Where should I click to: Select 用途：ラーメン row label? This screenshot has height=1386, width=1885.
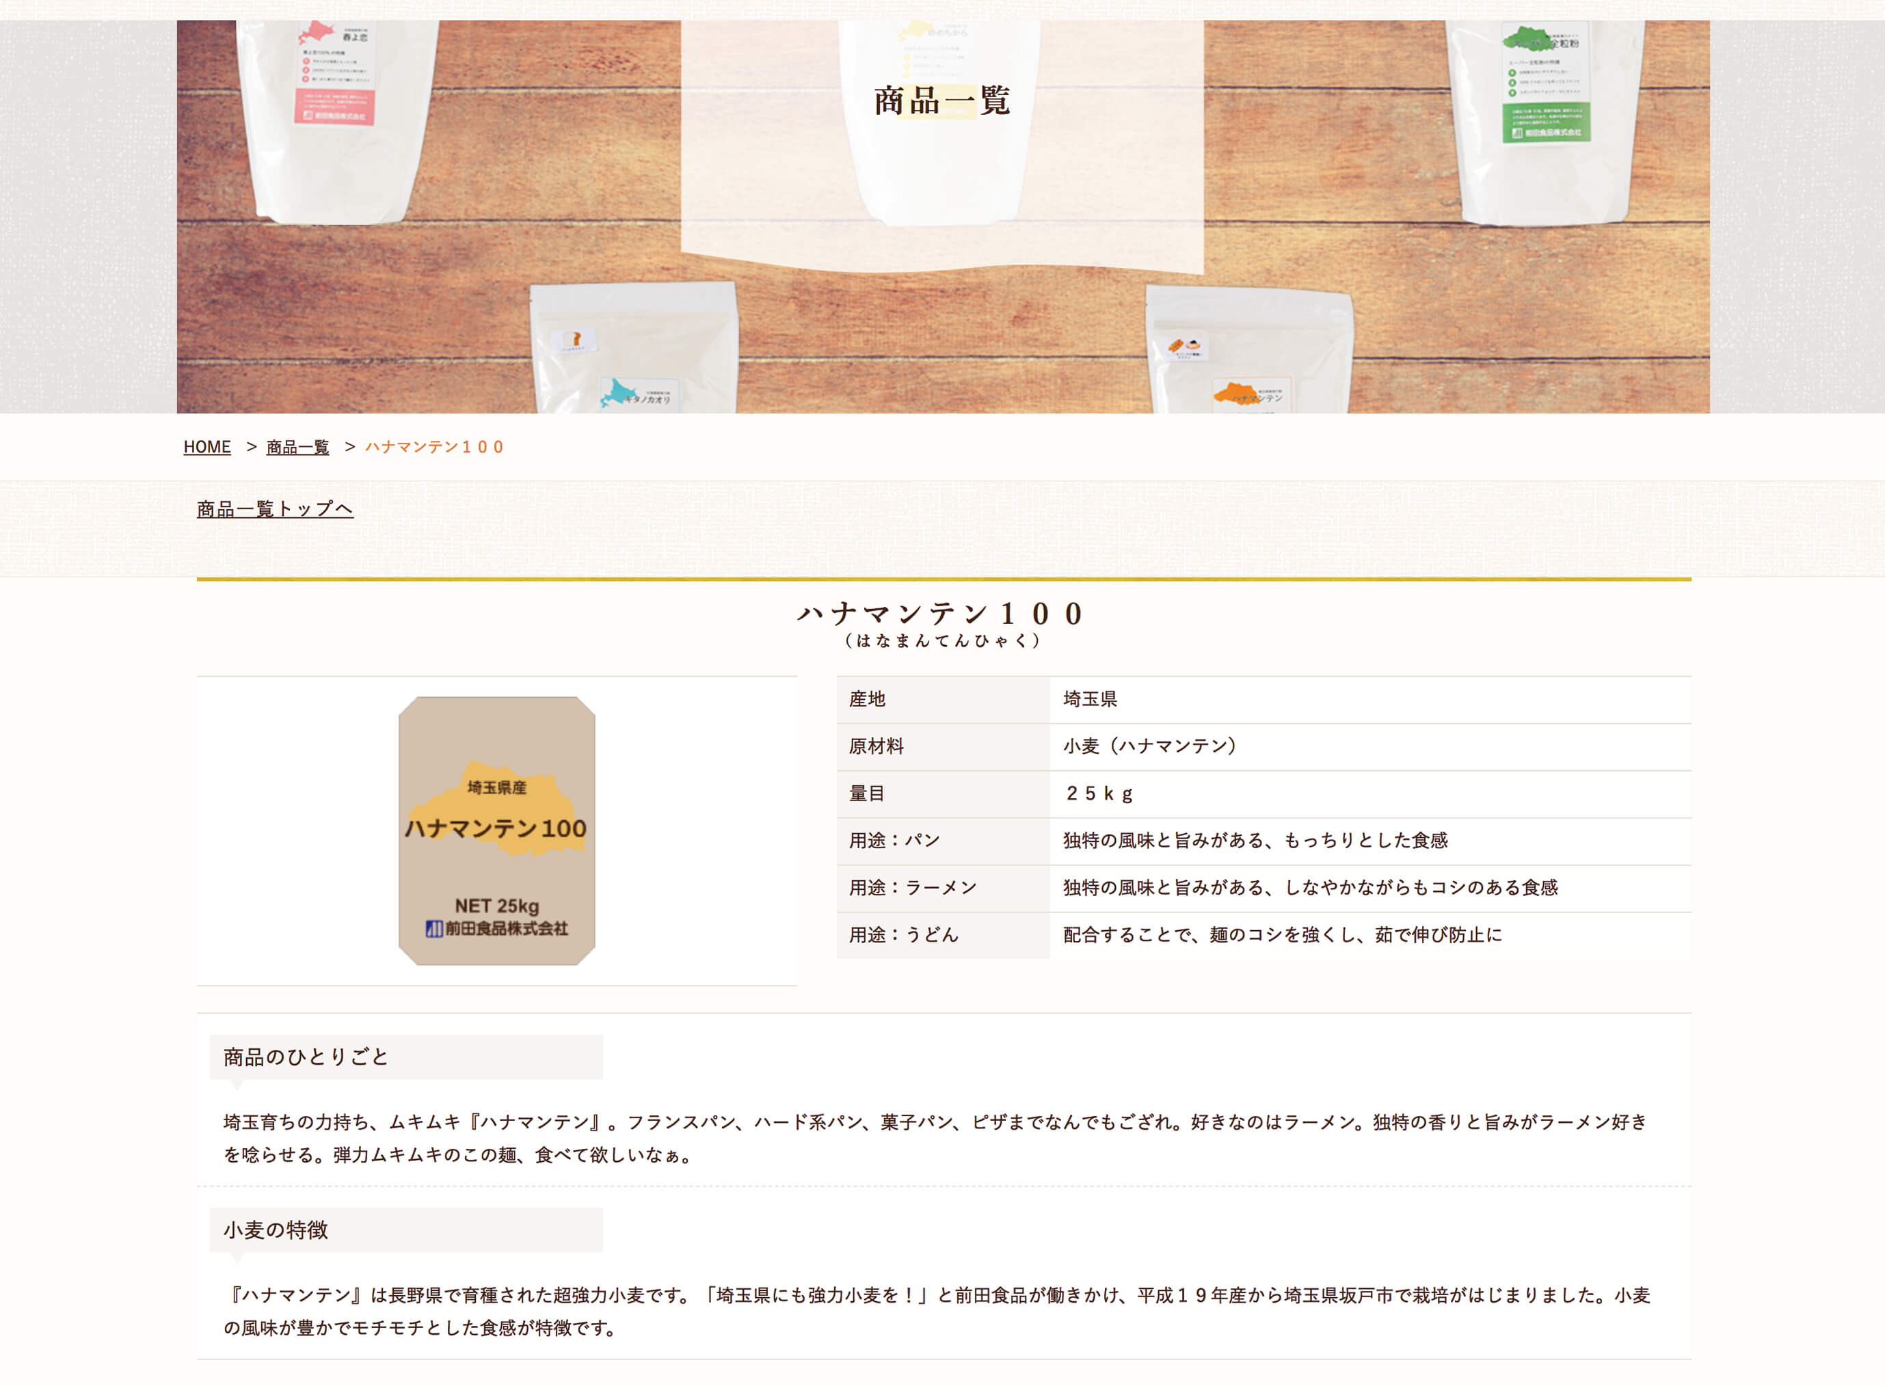[x=942, y=888]
